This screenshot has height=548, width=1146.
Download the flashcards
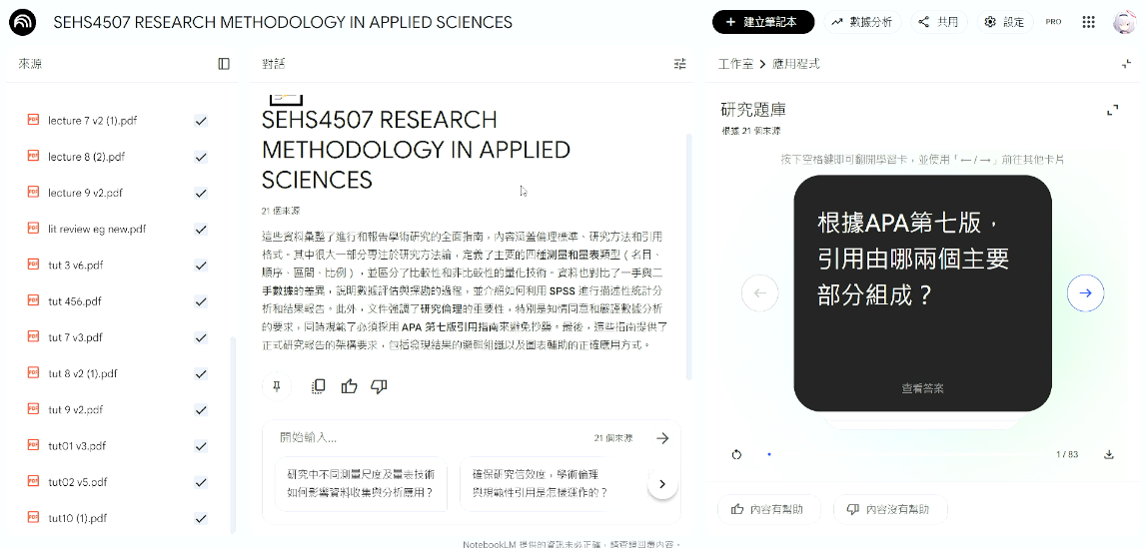point(1108,454)
